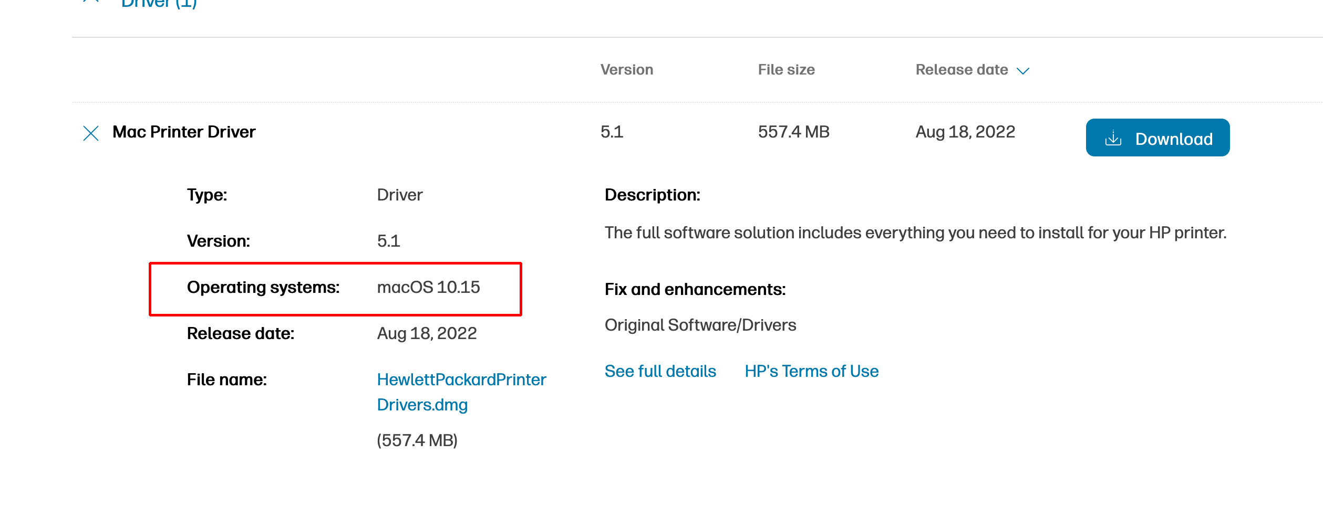
Task: Click the Mac Printer Driver title
Action: coord(184,132)
